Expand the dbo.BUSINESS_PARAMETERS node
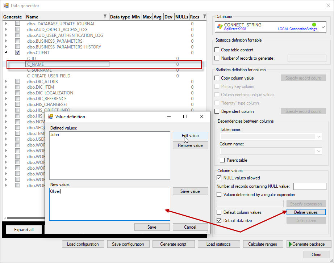Image resolution: width=334 pixels, height=263 pixels. [x=6, y=41]
